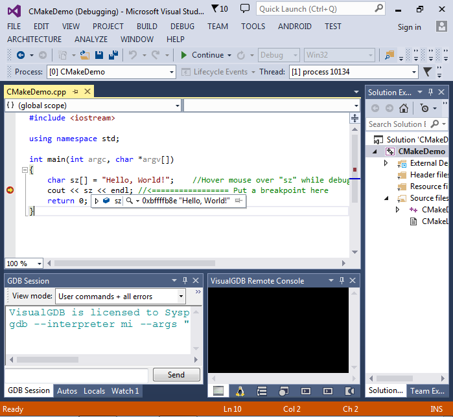Click the Send button in GDB Session

point(176,374)
